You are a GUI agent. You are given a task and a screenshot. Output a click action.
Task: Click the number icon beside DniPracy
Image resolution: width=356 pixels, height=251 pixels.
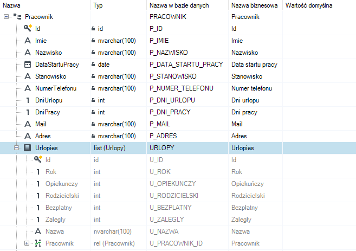click(x=28, y=112)
